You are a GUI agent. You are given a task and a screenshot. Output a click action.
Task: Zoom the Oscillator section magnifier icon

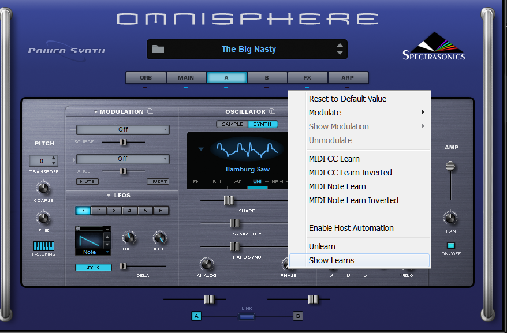click(x=272, y=111)
